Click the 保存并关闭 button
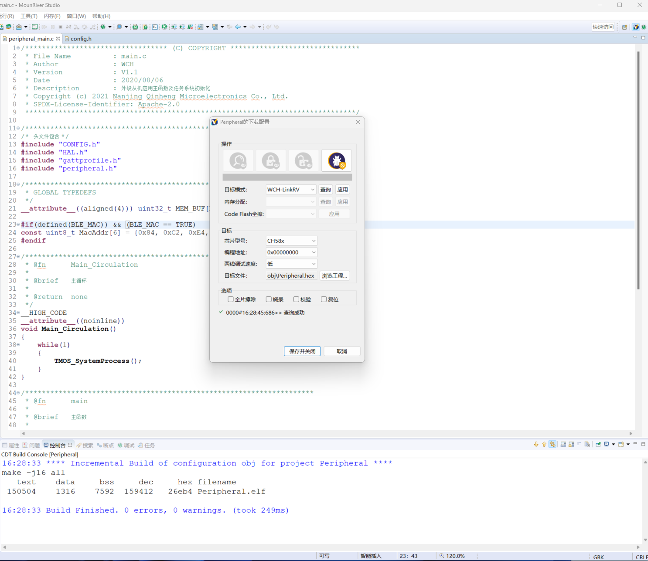This screenshot has width=648, height=561. [x=302, y=351]
